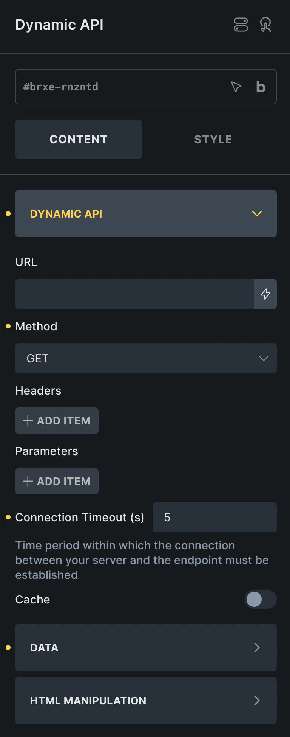290x737 pixels.
Task: Open dynamic data via the lightning bolt icon
Action: (265, 294)
